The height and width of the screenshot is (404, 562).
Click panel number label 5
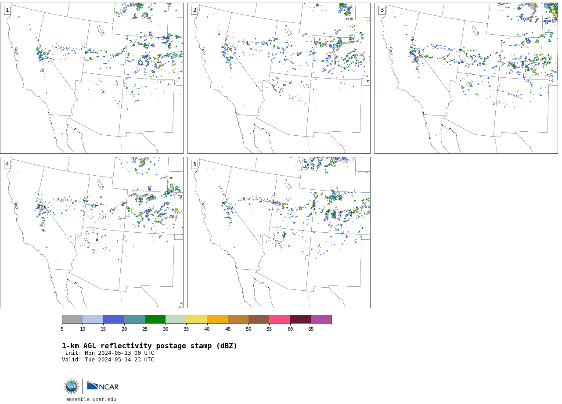pos(195,164)
